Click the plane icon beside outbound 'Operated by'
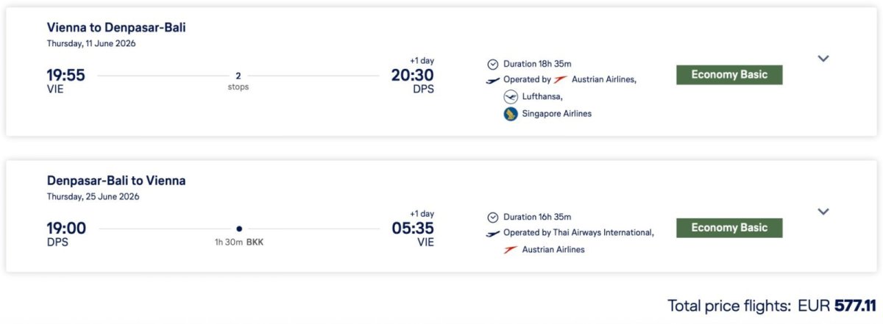The height and width of the screenshot is (324, 883). [x=493, y=80]
